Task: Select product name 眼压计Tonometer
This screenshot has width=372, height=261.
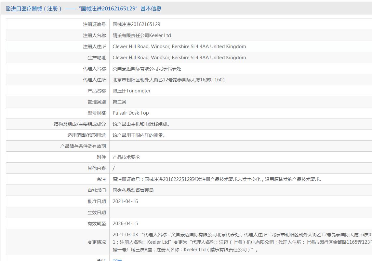Action: pyautogui.click(x=131, y=91)
